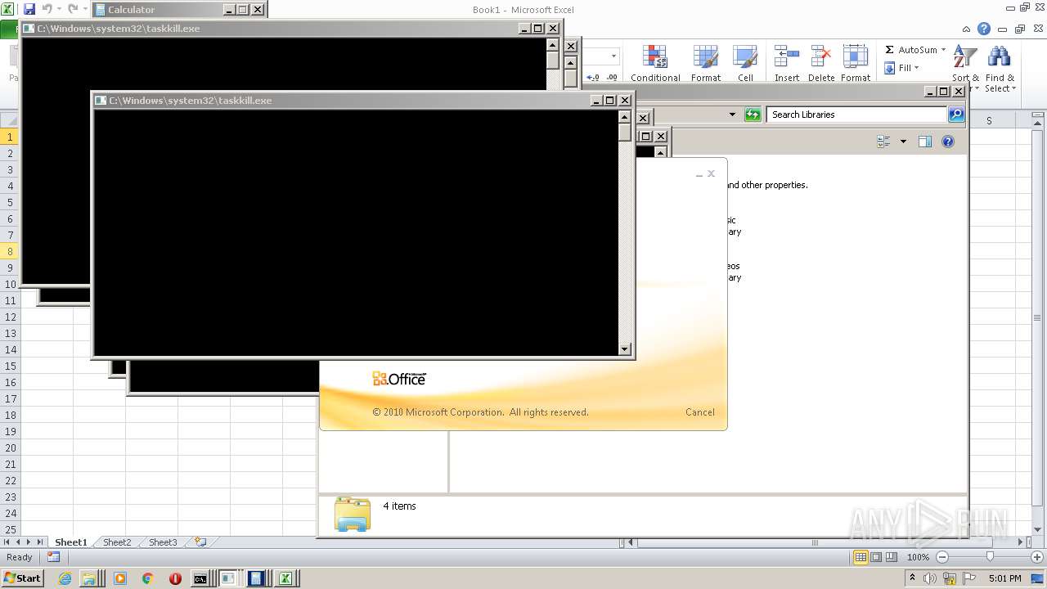Open the media player taskbar icon
This screenshot has height=589, width=1047.
(120, 578)
